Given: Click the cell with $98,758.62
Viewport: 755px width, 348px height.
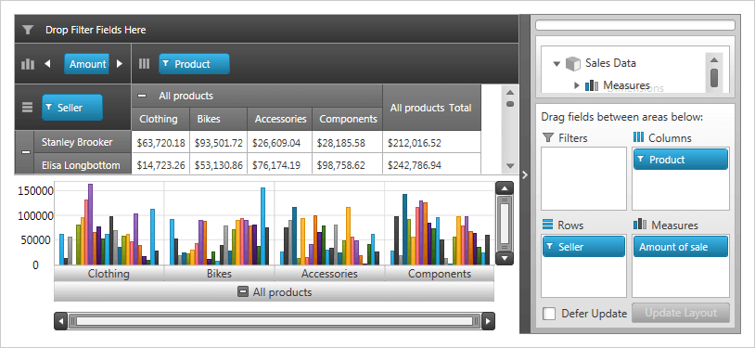Looking at the screenshot, I should (348, 165).
